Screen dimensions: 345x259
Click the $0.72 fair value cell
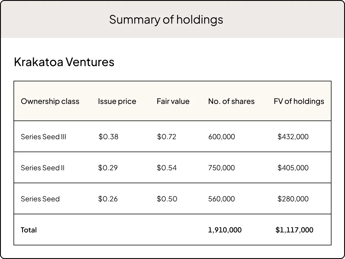click(166, 137)
